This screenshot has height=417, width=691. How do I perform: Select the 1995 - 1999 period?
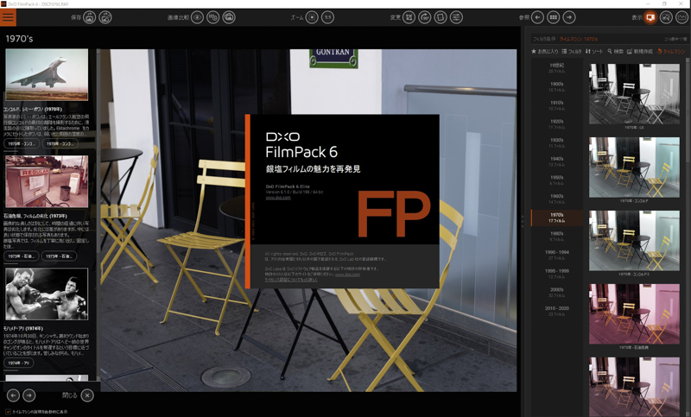(x=557, y=274)
